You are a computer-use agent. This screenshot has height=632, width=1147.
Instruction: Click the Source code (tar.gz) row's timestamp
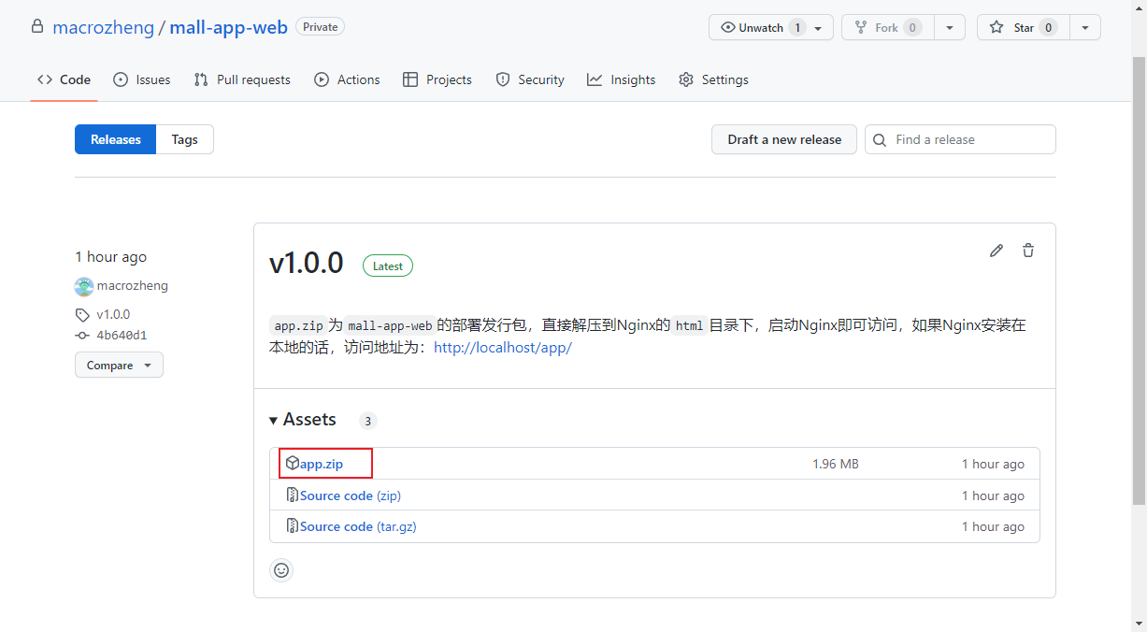click(993, 526)
